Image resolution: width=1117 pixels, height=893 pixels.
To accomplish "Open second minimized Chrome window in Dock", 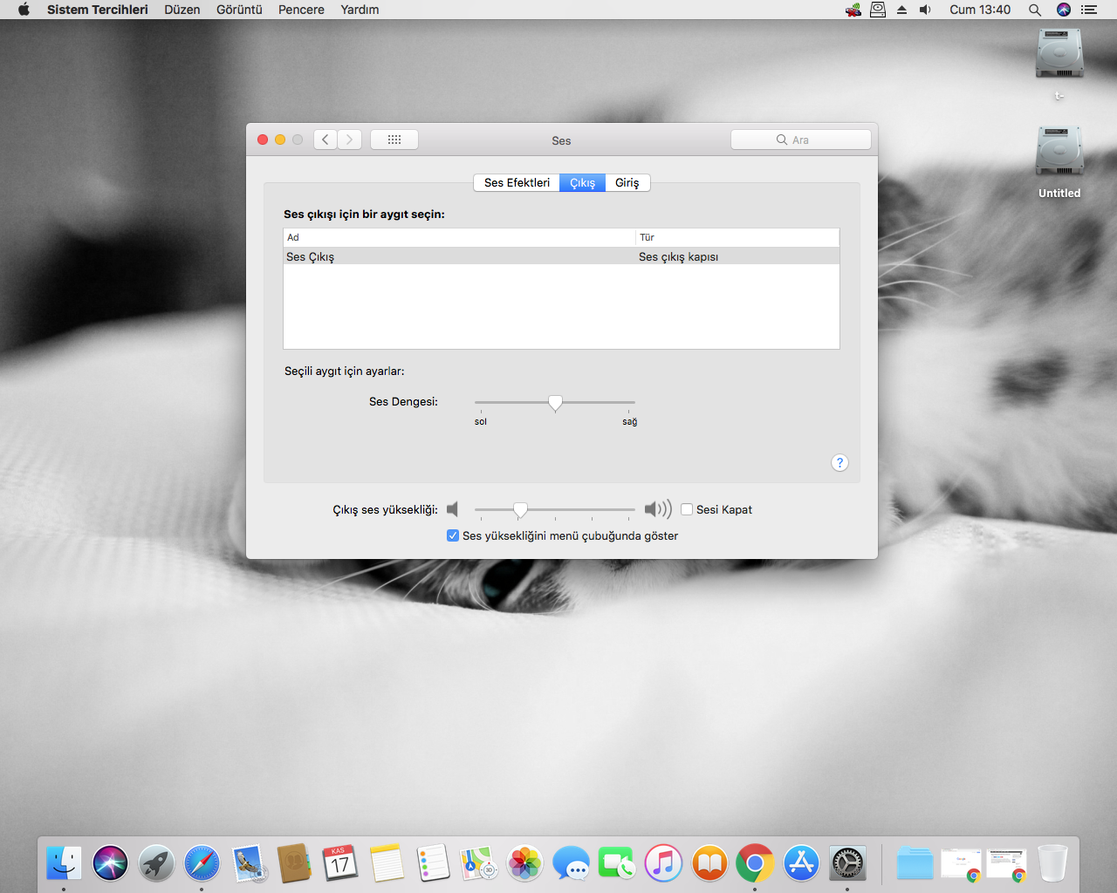I will (x=1006, y=863).
